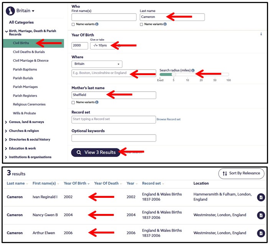The height and width of the screenshot is (245, 270).
Task: Adjust the Search radius miles slider
Action: point(173,74)
